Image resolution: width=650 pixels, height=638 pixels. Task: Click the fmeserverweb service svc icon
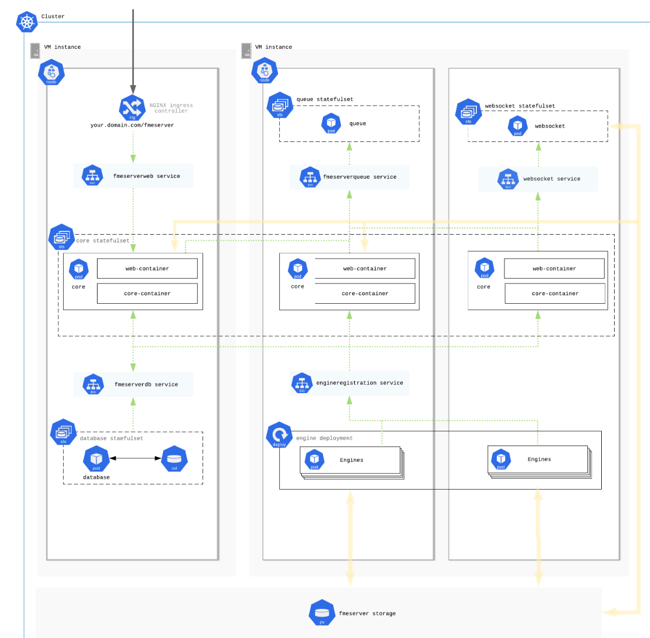92,176
